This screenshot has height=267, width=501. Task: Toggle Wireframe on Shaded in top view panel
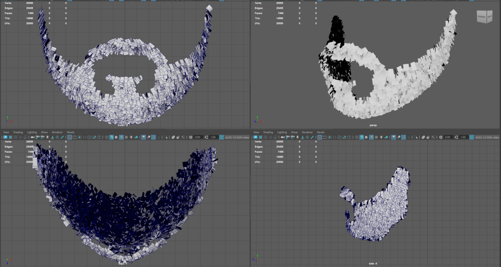121,137
